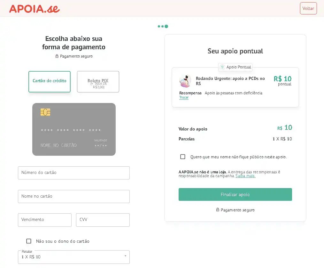
Task: Tick the hide my name publicly checkbox
Action: [183, 157]
